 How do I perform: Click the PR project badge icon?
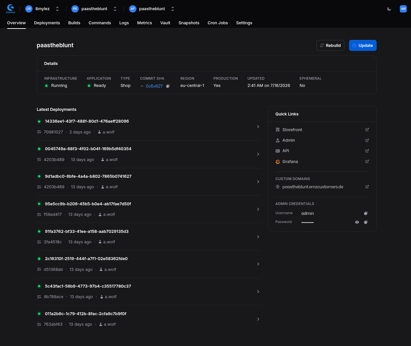click(x=75, y=9)
